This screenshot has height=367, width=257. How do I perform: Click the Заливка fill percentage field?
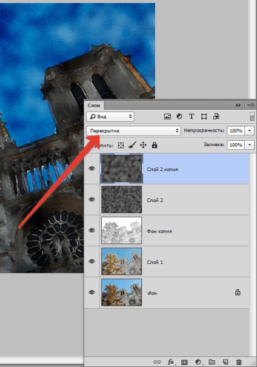click(236, 145)
